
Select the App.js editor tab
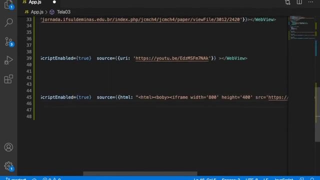click(39, 2)
